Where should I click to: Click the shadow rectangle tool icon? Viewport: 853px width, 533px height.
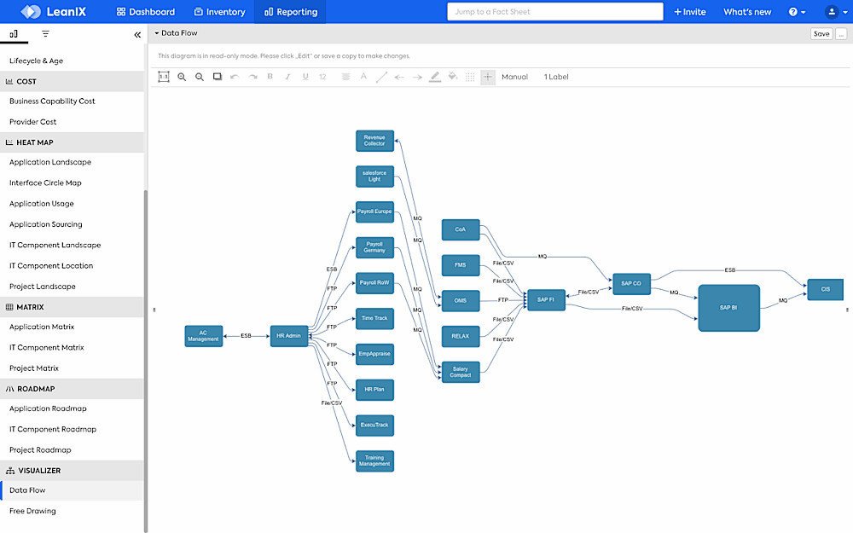click(x=217, y=77)
